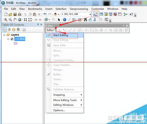Open the File menu

pos(6,9)
